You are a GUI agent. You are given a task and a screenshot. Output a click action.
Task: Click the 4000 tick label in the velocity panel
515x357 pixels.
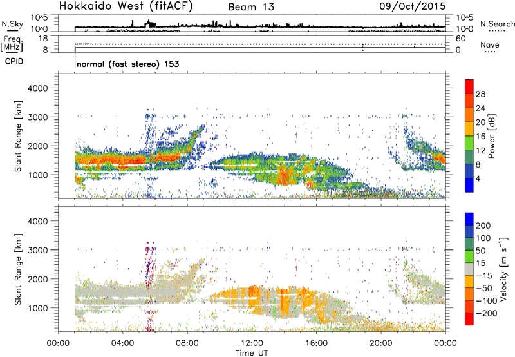click(x=37, y=221)
